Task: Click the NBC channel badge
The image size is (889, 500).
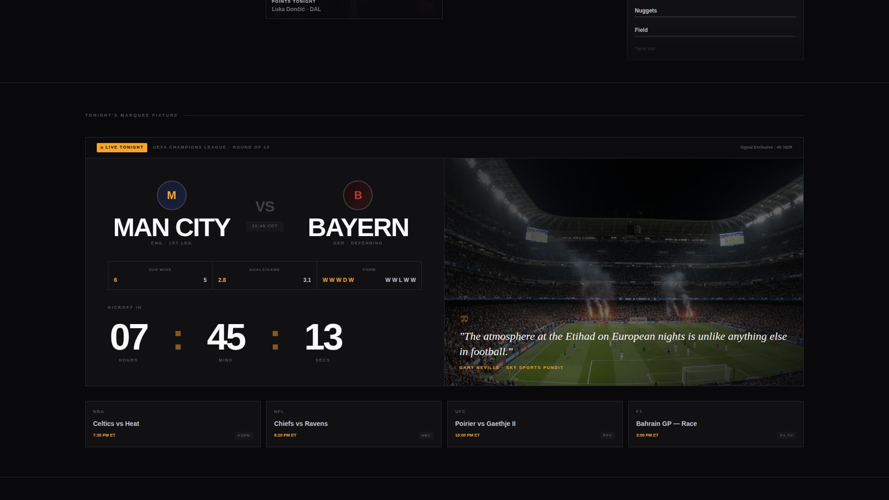Action: coord(425,435)
